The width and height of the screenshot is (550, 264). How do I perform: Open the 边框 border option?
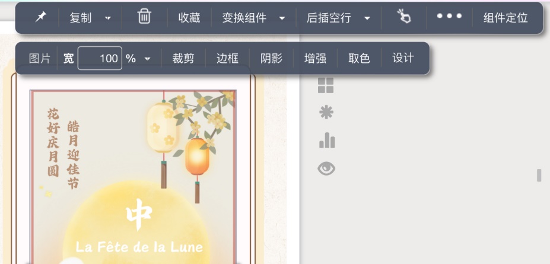pyautogui.click(x=227, y=58)
